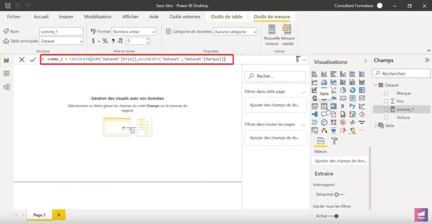432x223 pixels.
Task: Click the Mesure rapide button
Action: coord(288,35)
